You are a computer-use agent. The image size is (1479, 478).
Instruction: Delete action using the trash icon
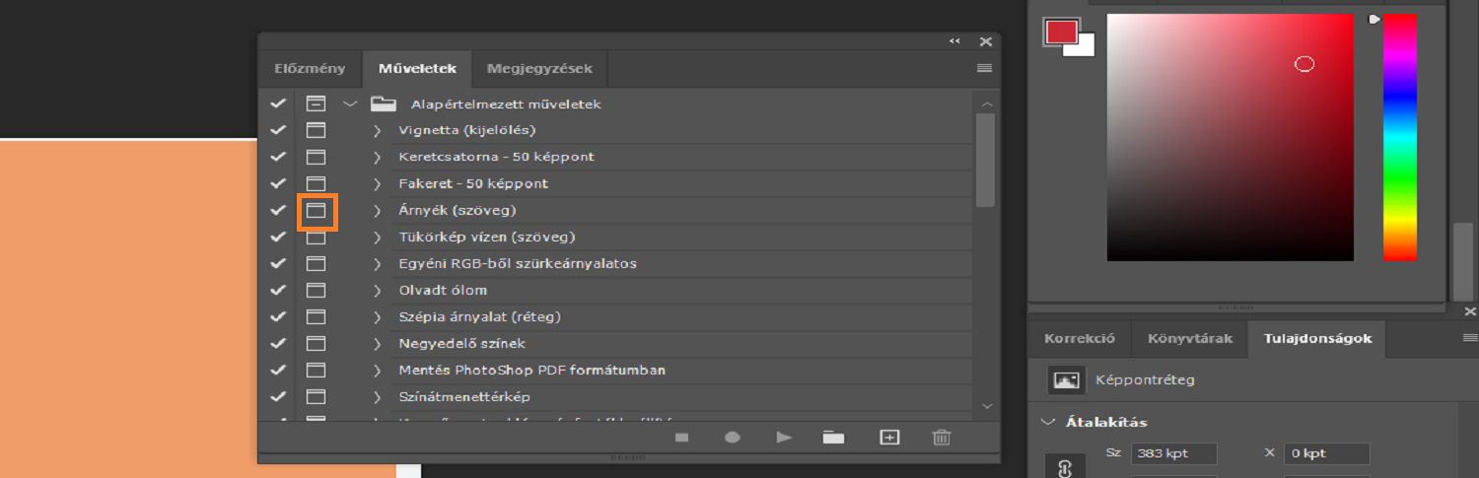(x=942, y=438)
